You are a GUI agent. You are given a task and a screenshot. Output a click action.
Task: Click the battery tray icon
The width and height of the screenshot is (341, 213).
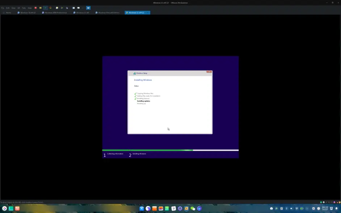click(x=302, y=208)
